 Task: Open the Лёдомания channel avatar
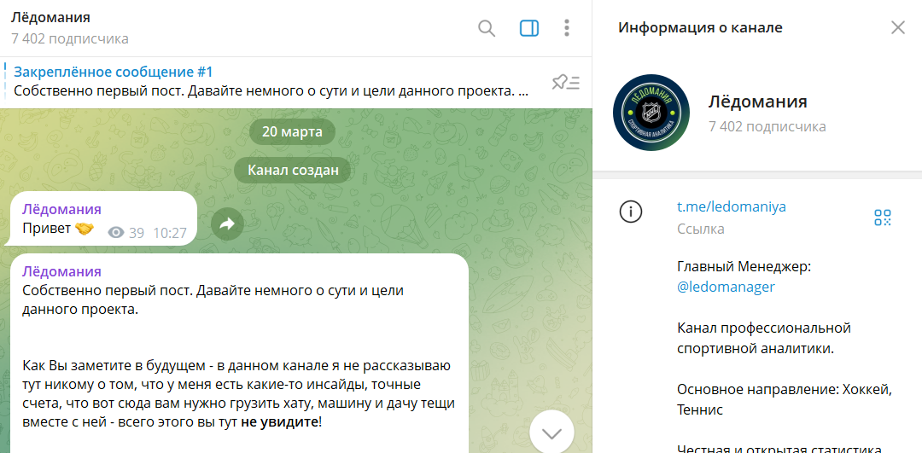651,113
